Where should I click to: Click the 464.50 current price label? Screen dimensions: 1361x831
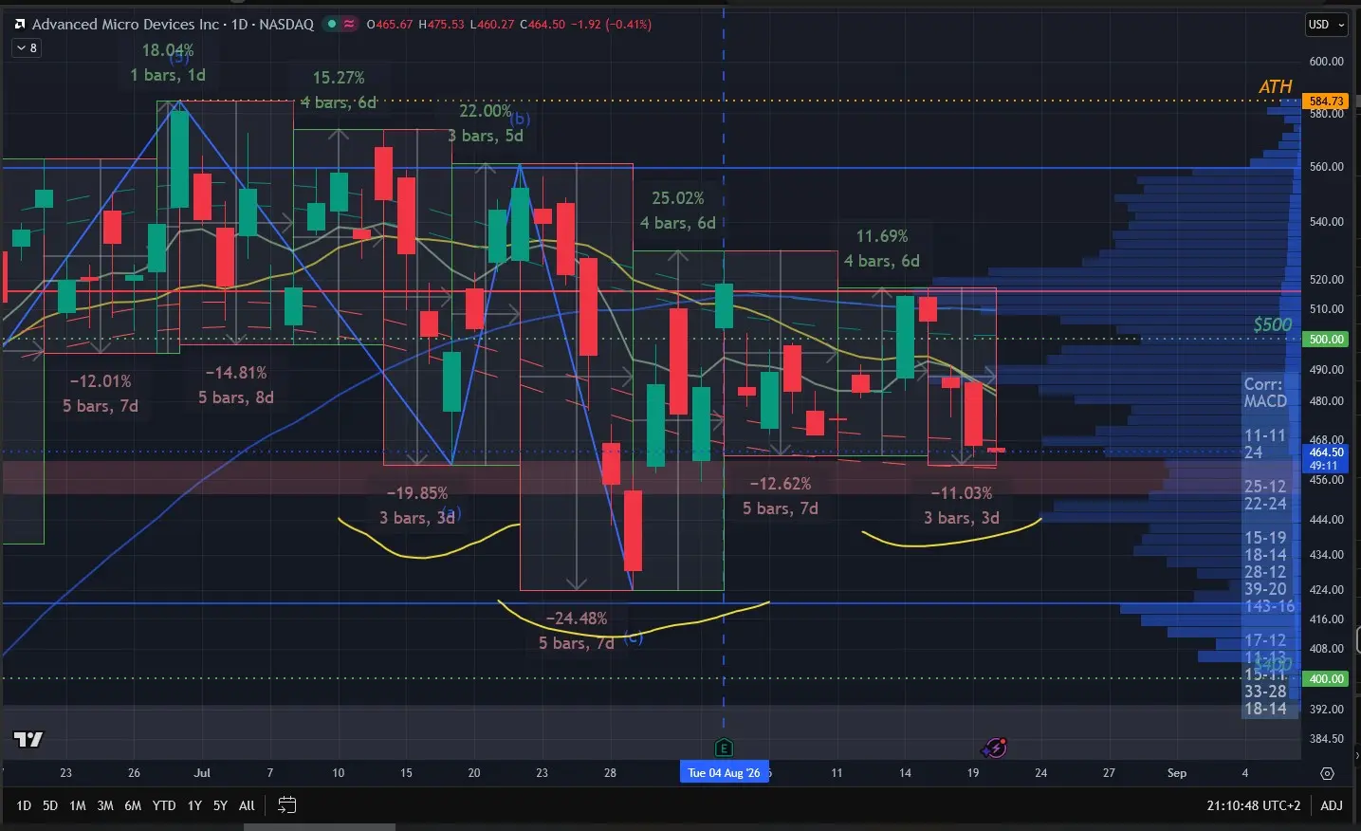click(x=1326, y=452)
